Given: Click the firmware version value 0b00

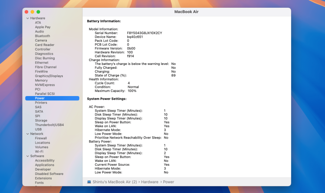Looking at the screenshot, I should pos(131,48).
